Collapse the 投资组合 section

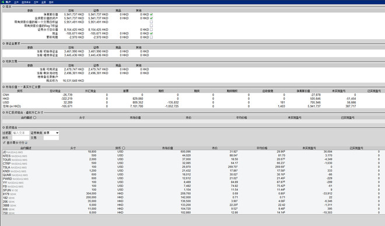click(3, 128)
